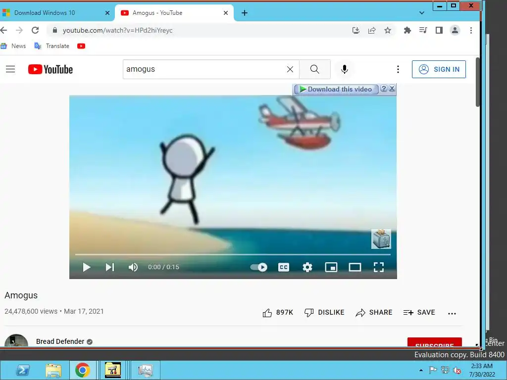Click the SIGN IN button

[x=439, y=69]
